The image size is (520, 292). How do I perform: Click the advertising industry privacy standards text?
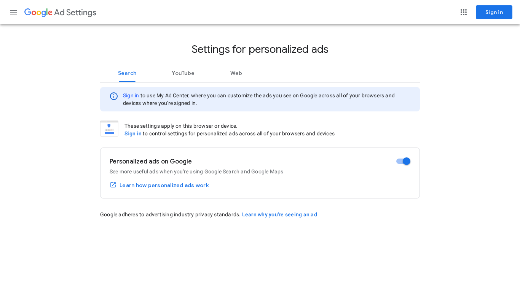click(x=170, y=214)
